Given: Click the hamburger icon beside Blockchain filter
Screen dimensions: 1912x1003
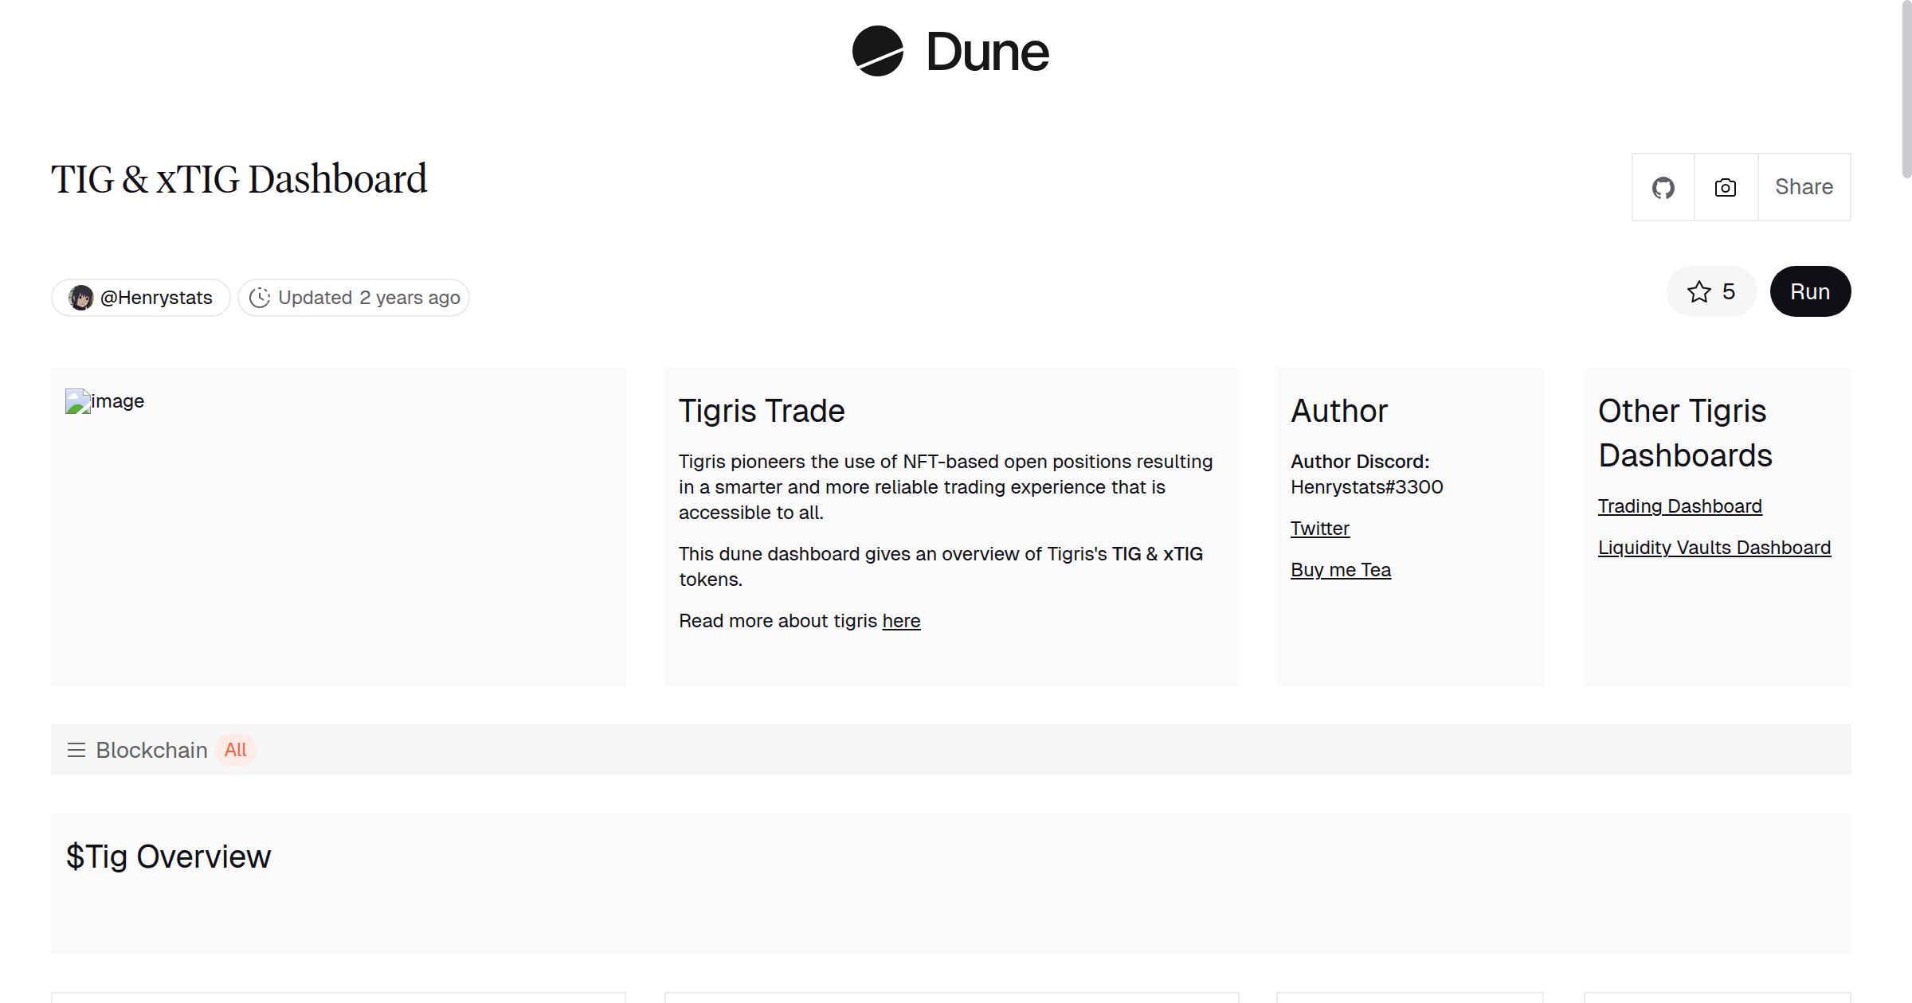Looking at the screenshot, I should point(76,749).
